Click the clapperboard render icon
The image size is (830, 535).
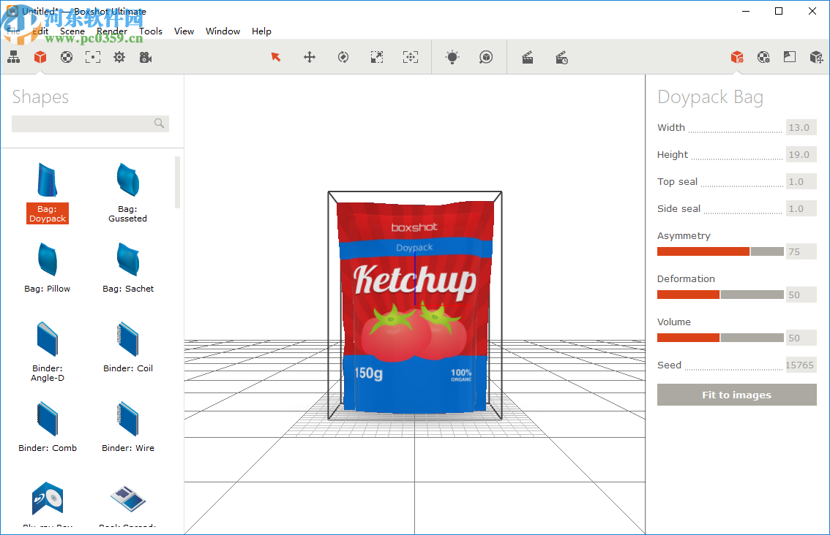pos(527,57)
